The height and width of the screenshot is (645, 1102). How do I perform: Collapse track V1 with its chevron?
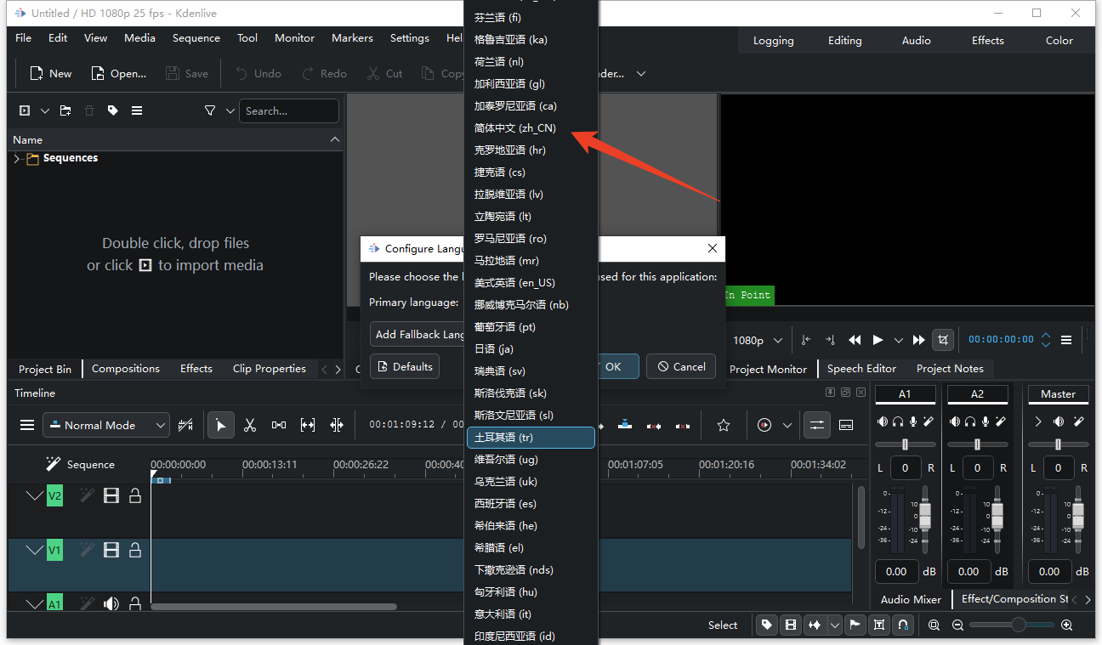pos(34,551)
